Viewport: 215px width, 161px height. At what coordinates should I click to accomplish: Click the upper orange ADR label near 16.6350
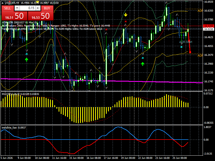(x=200, y=11)
